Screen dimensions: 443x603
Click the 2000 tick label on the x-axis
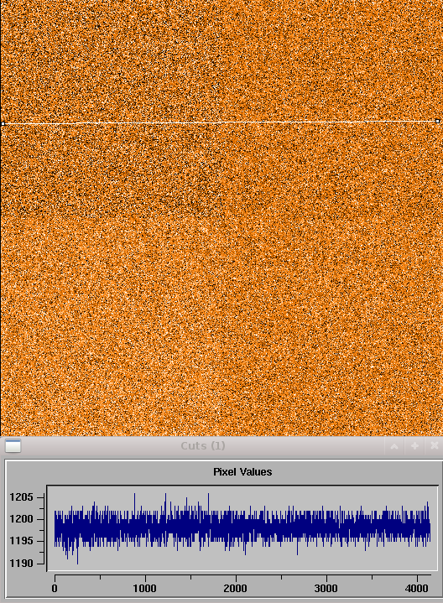(x=236, y=589)
